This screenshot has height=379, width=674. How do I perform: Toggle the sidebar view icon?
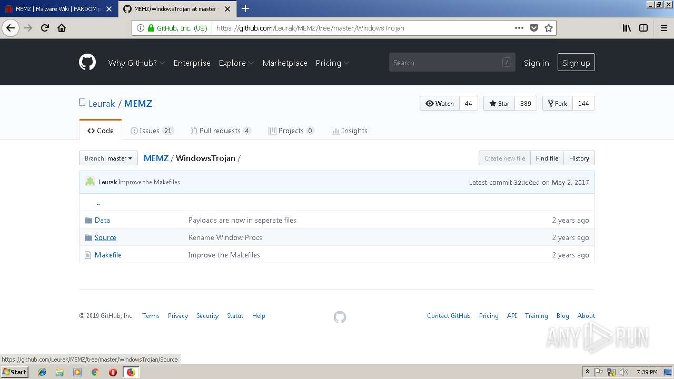[643, 28]
